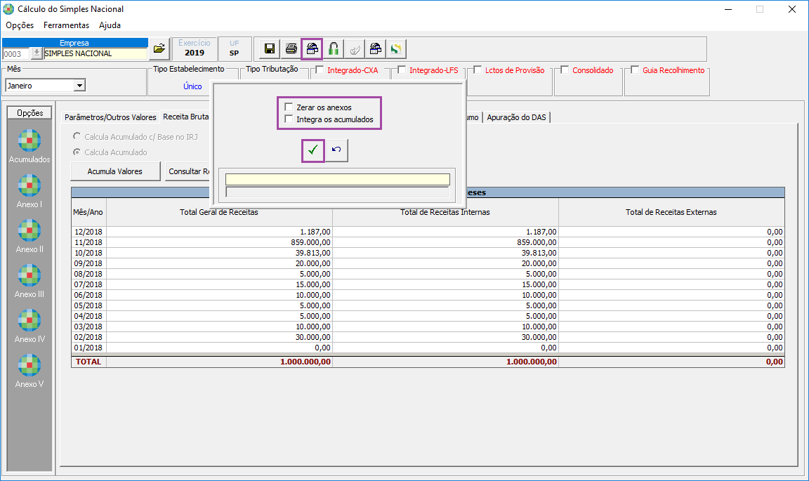Click the company code field showing 0003
This screenshot has width=809, height=481.
tap(16, 53)
